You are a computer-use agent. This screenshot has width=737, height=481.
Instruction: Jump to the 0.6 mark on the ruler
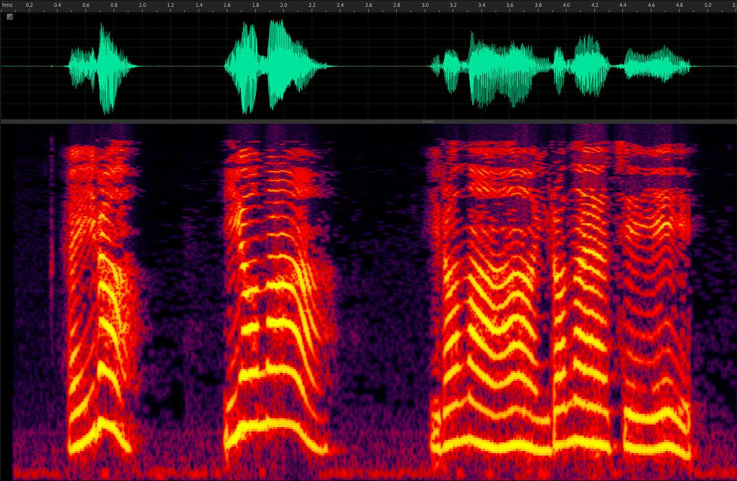coord(86,6)
